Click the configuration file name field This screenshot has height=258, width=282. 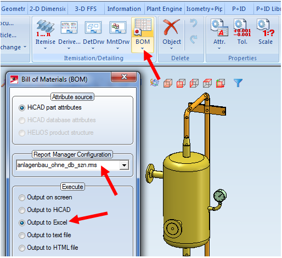pyautogui.click(x=68, y=165)
